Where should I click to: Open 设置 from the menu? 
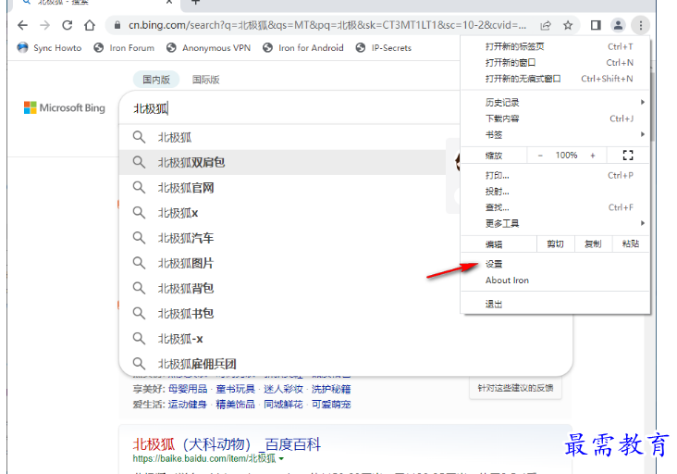(555, 264)
